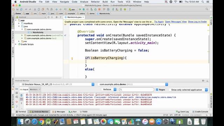
Task: Toggle Favorites side tab
Action: pos(13,84)
